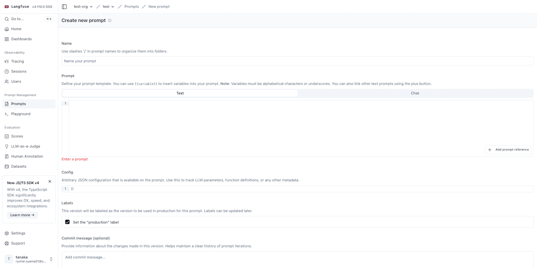537x268 pixels.
Task: Go to Tracing in the sidebar
Action: click(x=29, y=61)
